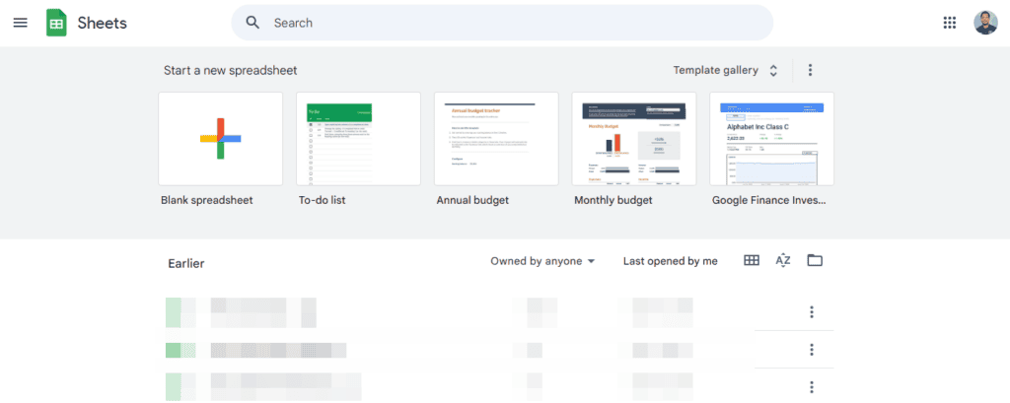Click the magnifier icon in search bar
Screen dimensions: 1010x403
253,23
